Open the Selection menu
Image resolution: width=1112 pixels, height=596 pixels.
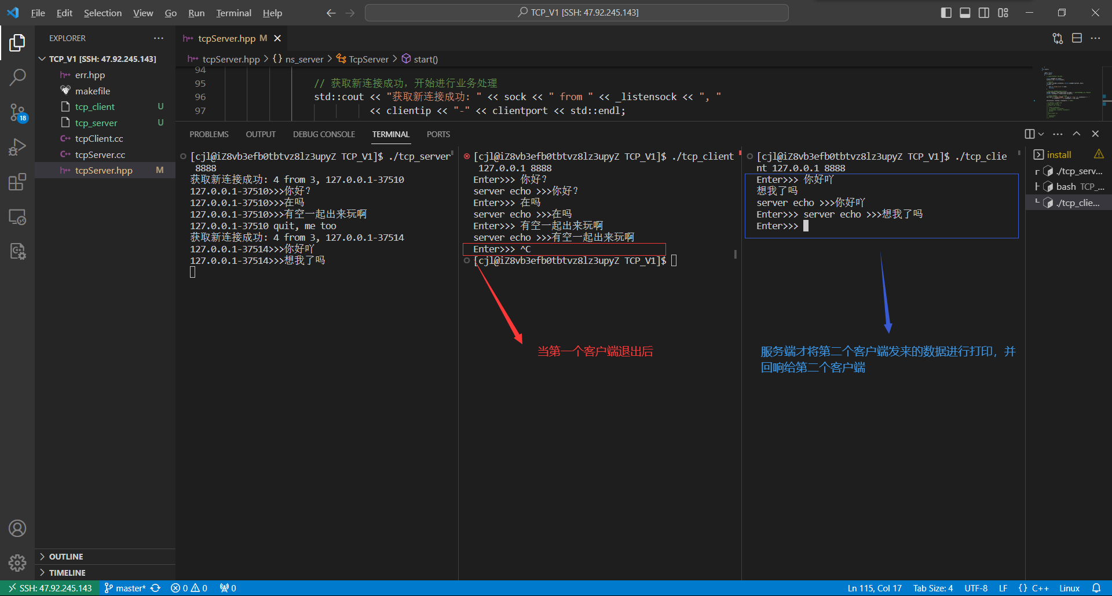(x=103, y=13)
